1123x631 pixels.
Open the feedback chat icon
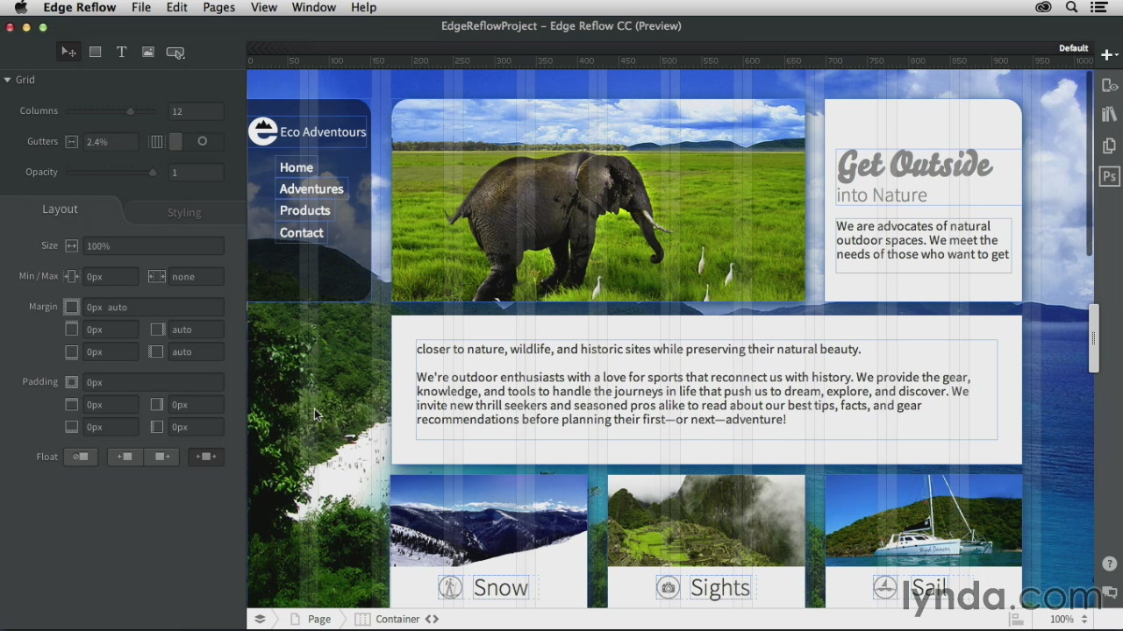pos(1109,592)
